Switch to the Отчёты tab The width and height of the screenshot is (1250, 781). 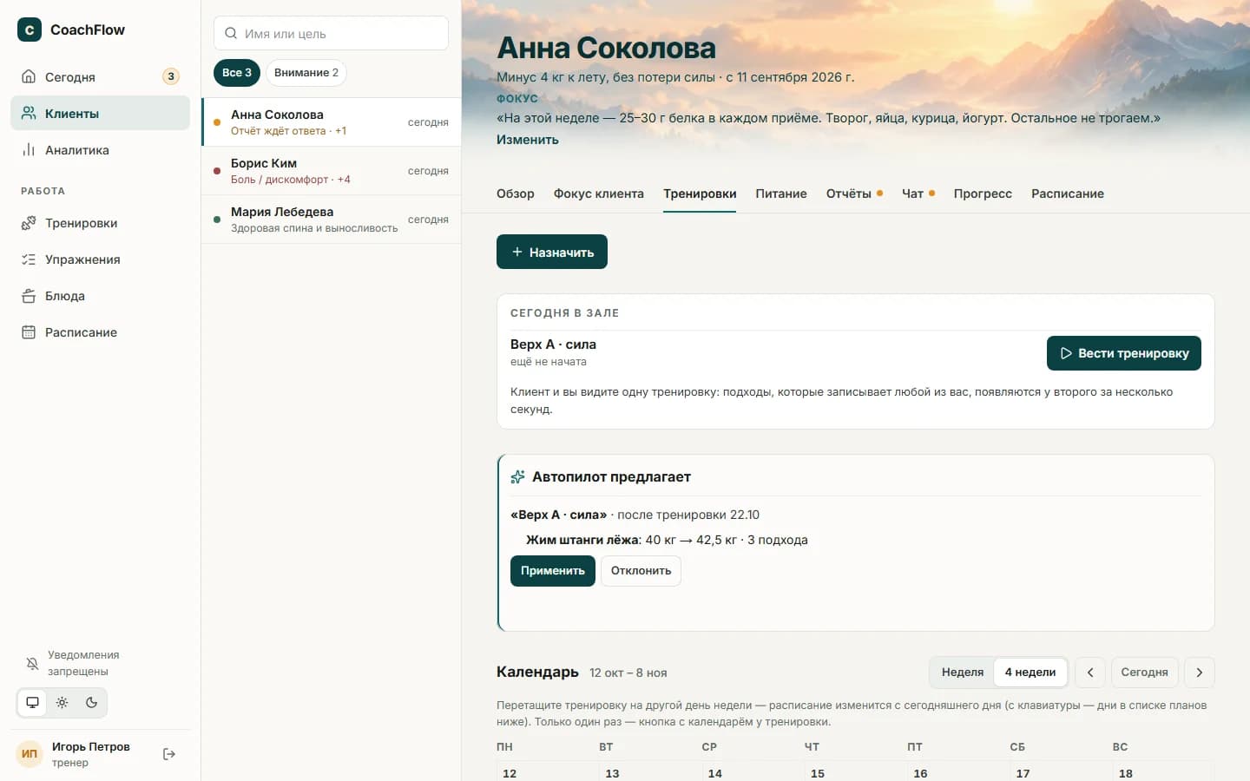pos(854,194)
